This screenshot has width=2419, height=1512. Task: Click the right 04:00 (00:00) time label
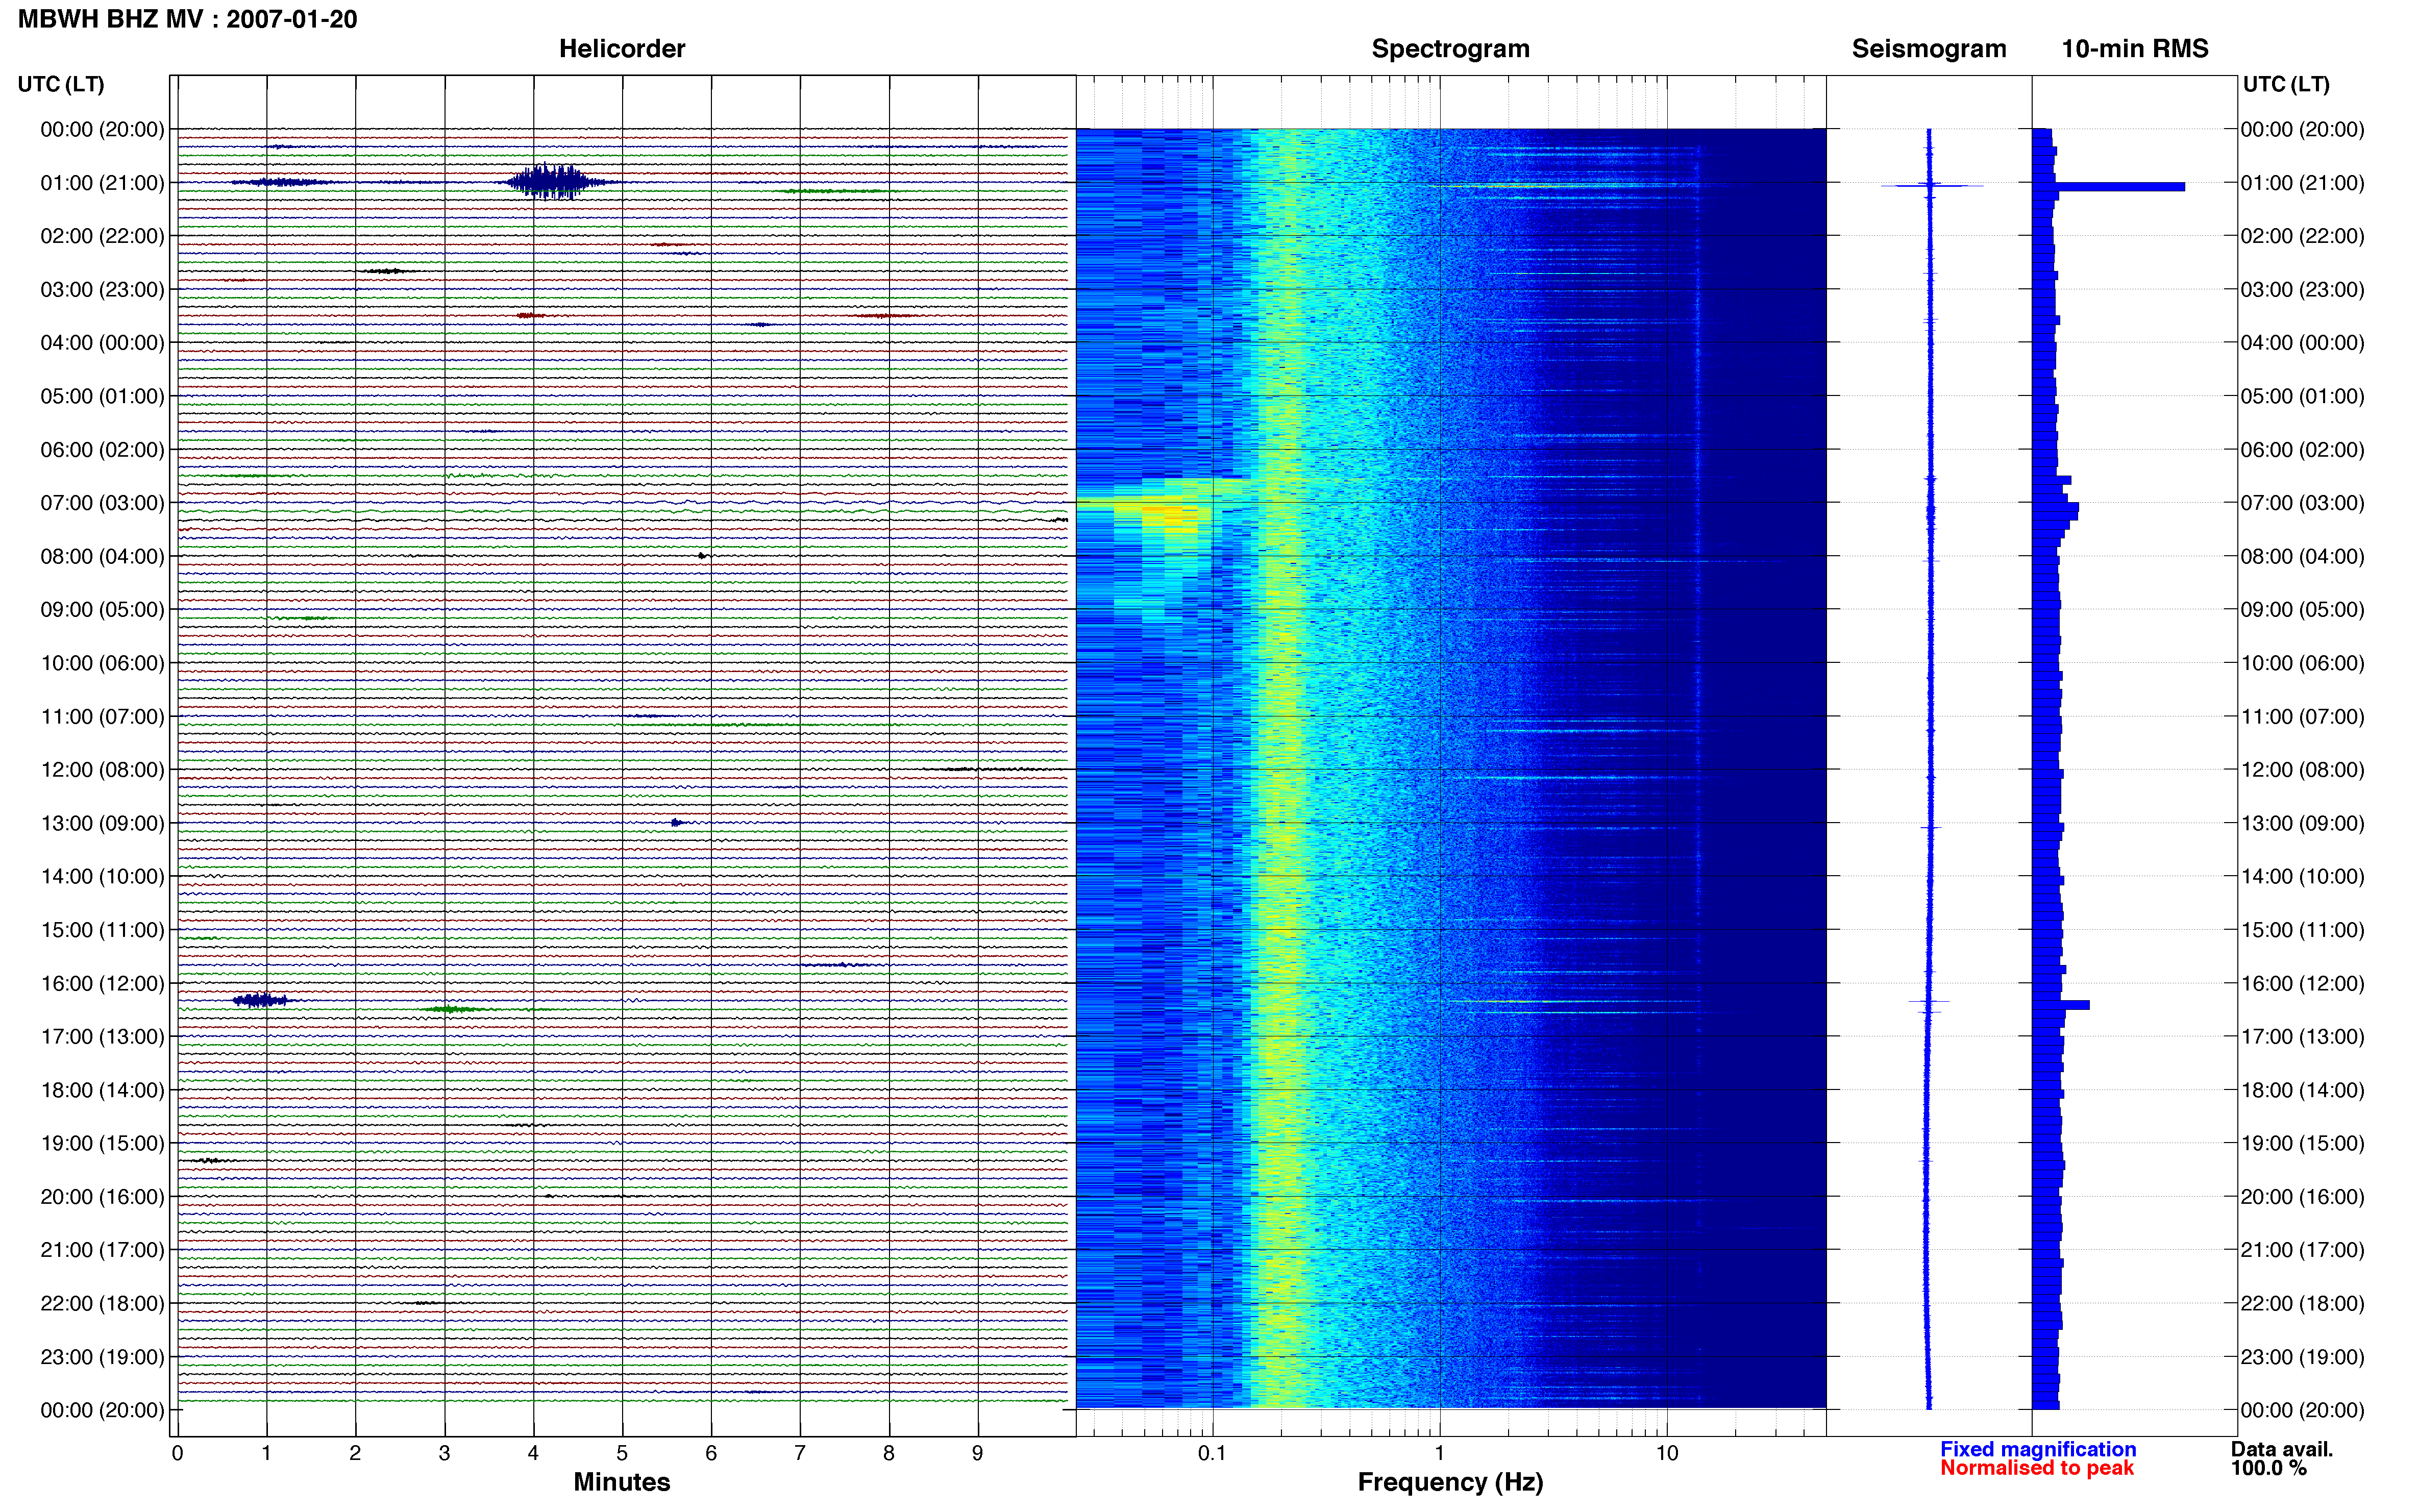pyautogui.click(x=2302, y=343)
